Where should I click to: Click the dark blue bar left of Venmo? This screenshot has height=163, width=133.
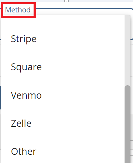(1, 98)
